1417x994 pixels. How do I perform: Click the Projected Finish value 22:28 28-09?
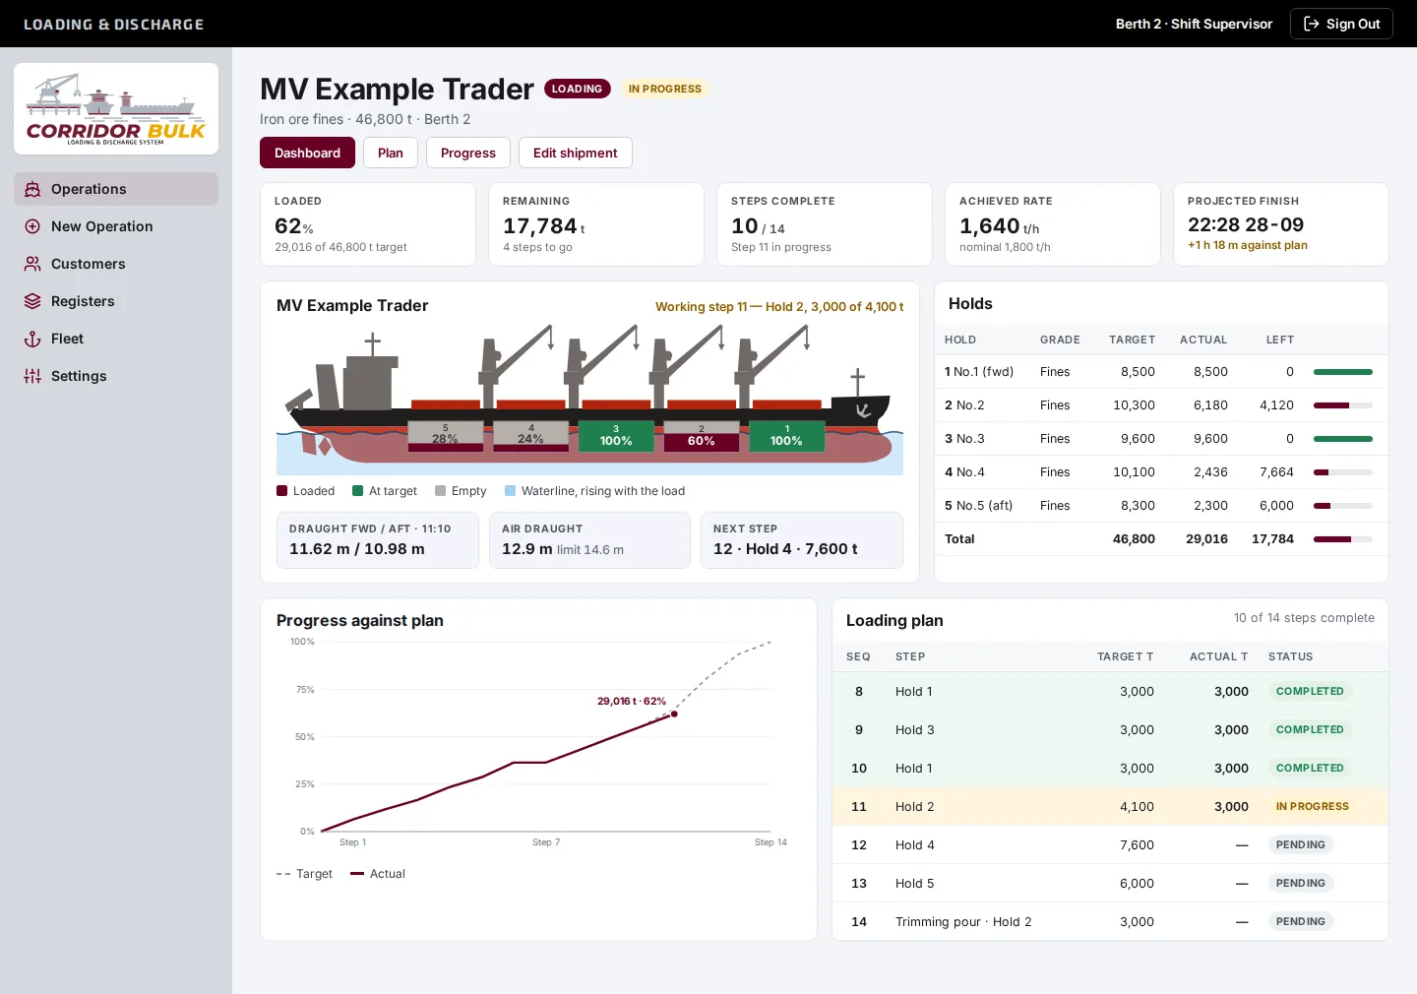click(1246, 224)
